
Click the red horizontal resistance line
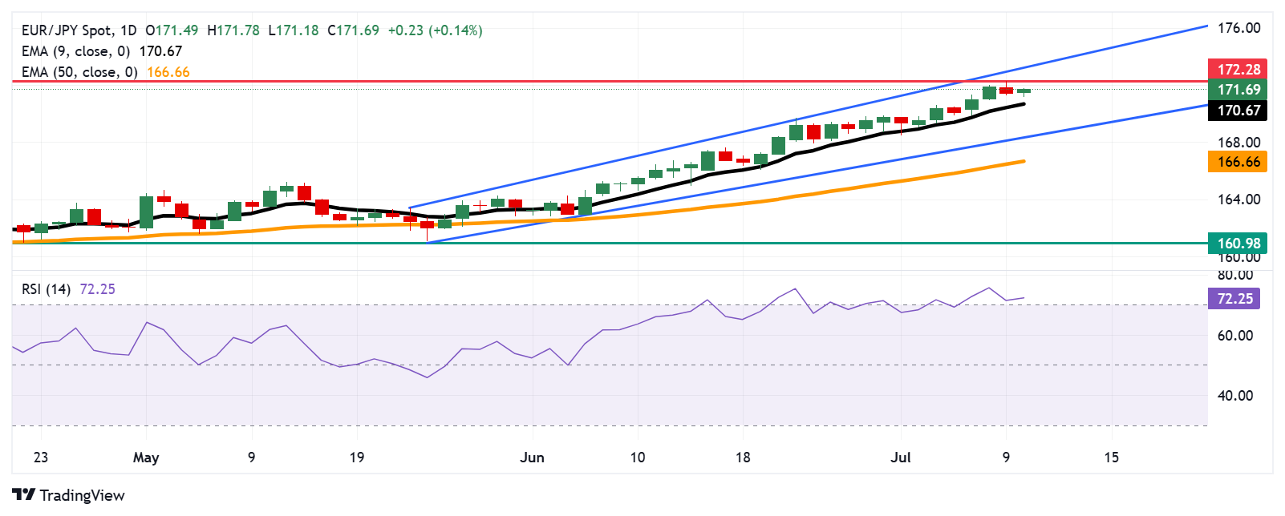tap(610, 81)
